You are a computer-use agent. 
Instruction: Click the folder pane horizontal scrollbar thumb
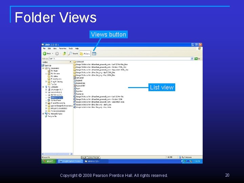57,154
